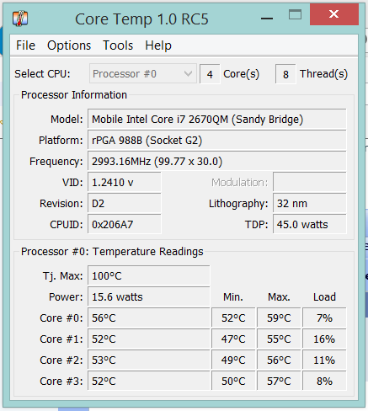Screen dimensions: 368x411
Task: Click Core #3 current temperature field
Action: (149, 381)
